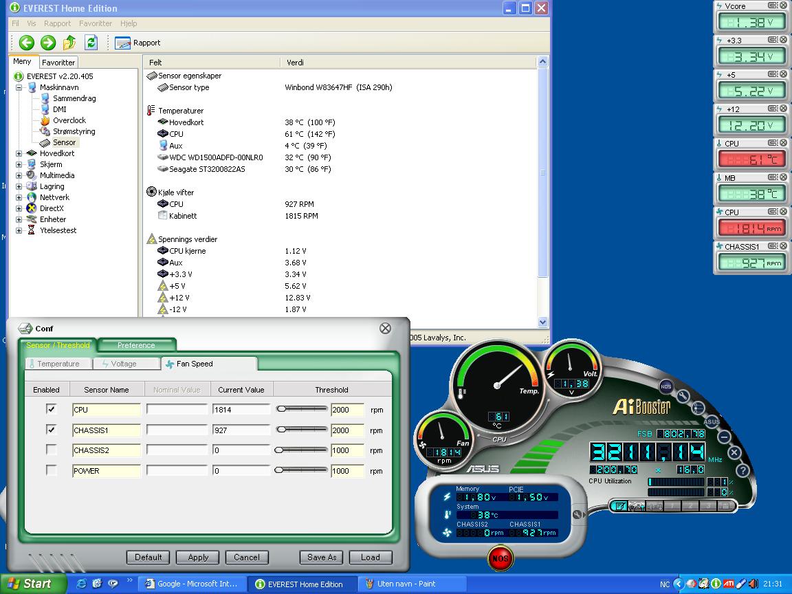792x594 pixels.
Task: Click the Up level arrow icon in EVEREST
Action: click(x=69, y=43)
